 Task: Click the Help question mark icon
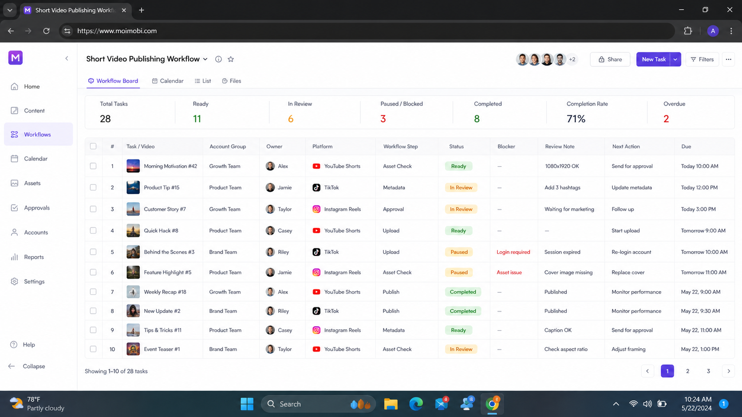pyautogui.click(x=14, y=344)
